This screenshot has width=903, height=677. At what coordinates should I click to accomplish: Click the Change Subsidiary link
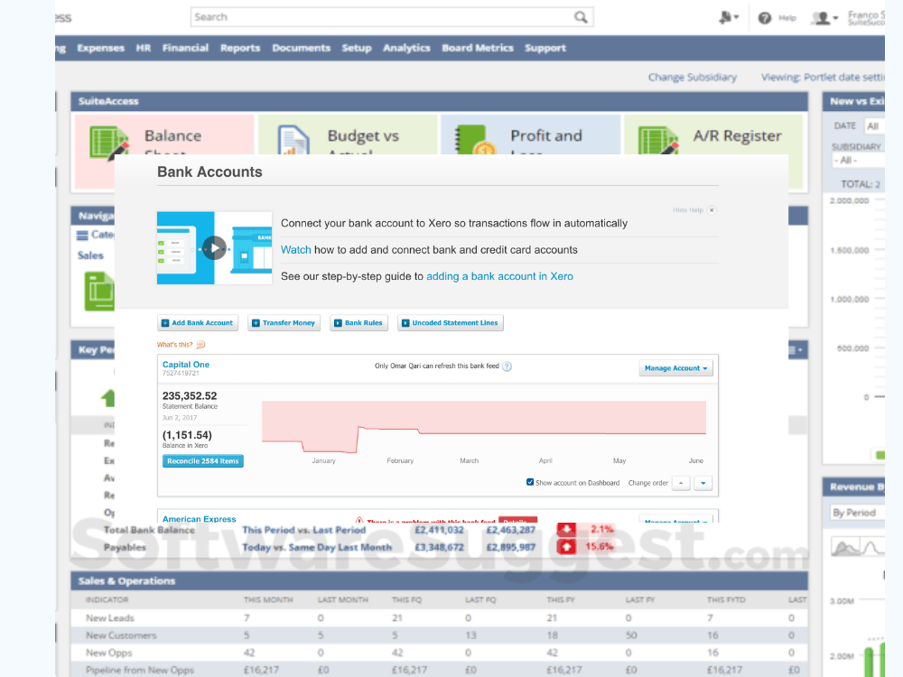(x=693, y=77)
